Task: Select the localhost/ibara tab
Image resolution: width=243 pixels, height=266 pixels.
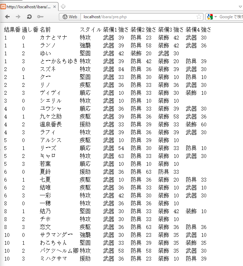Action: pyautogui.click(x=29, y=7)
